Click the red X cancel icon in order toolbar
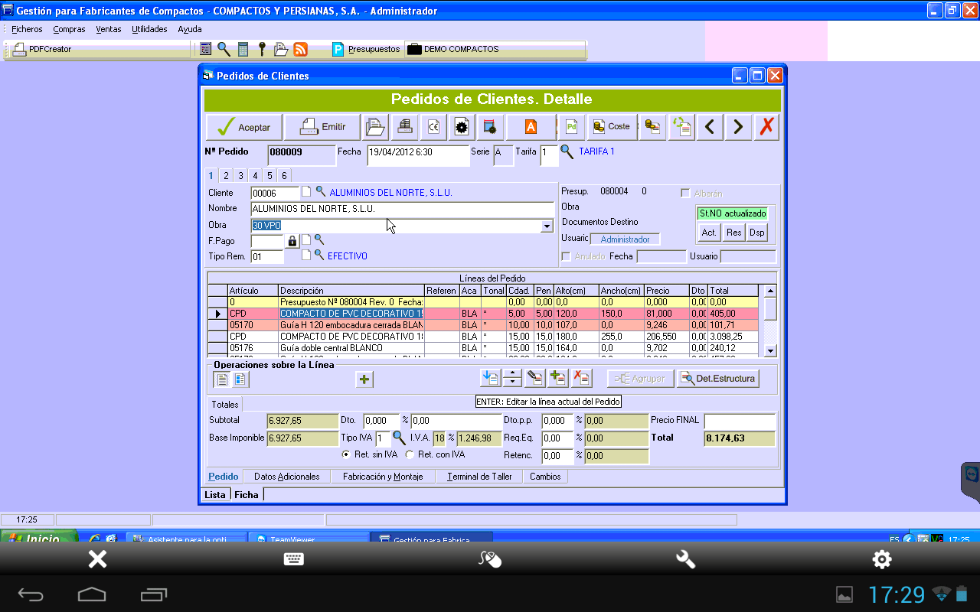980x612 pixels. coord(766,127)
